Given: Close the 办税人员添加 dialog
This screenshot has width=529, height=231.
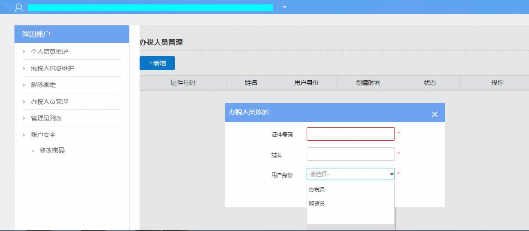Looking at the screenshot, I should click(x=434, y=114).
